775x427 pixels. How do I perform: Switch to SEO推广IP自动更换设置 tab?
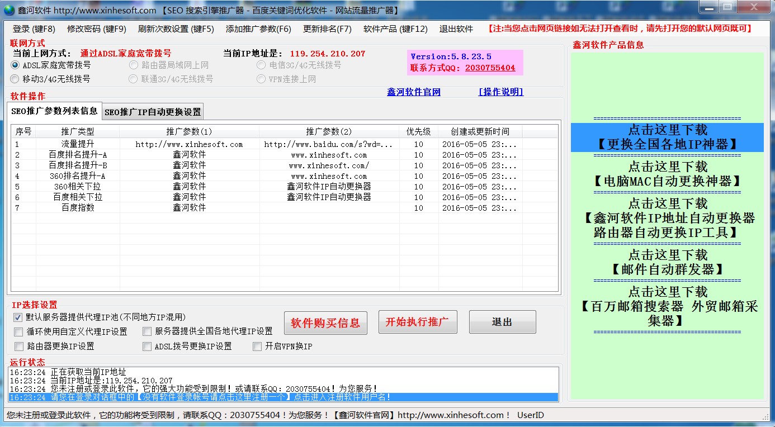pyautogui.click(x=153, y=111)
